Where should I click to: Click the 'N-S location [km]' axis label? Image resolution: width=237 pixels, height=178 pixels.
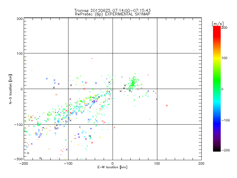pyautogui.click(x=10, y=89)
